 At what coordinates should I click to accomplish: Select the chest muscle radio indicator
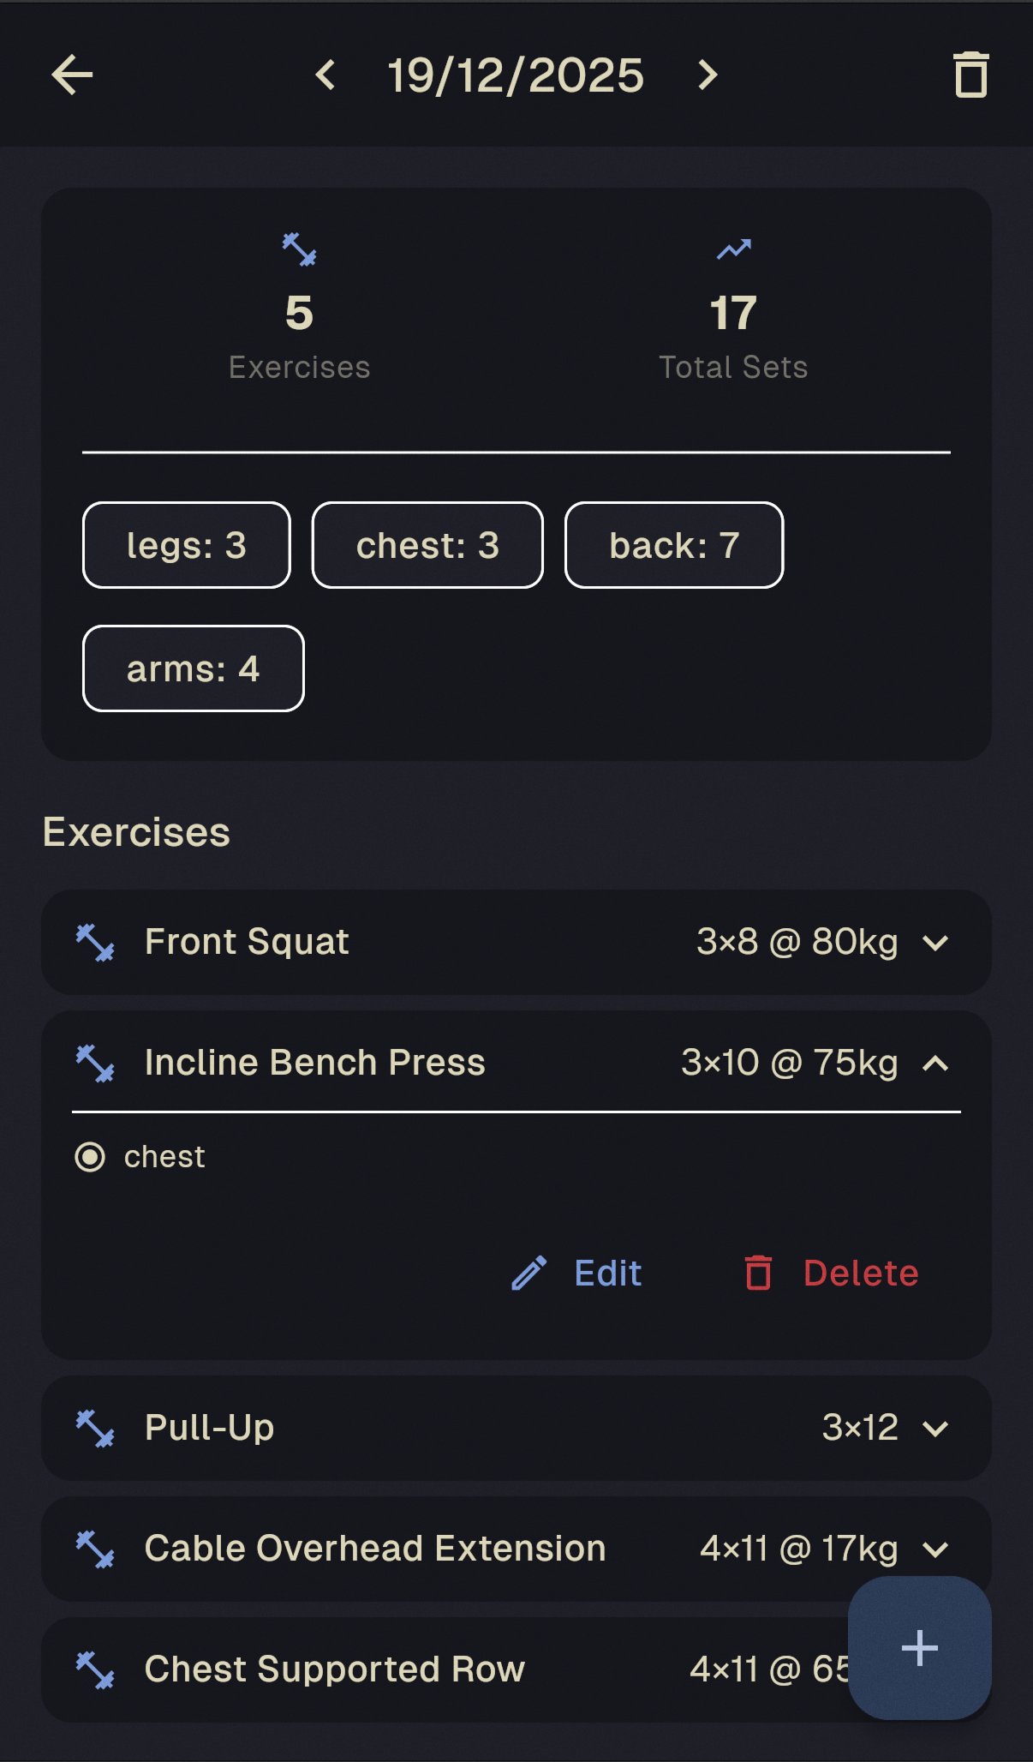92,1156
